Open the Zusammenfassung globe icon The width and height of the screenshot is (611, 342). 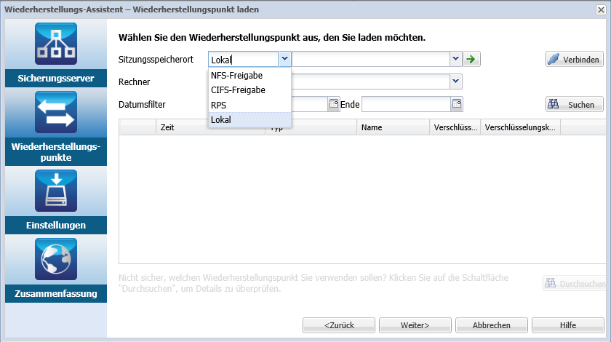(x=56, y=259)
